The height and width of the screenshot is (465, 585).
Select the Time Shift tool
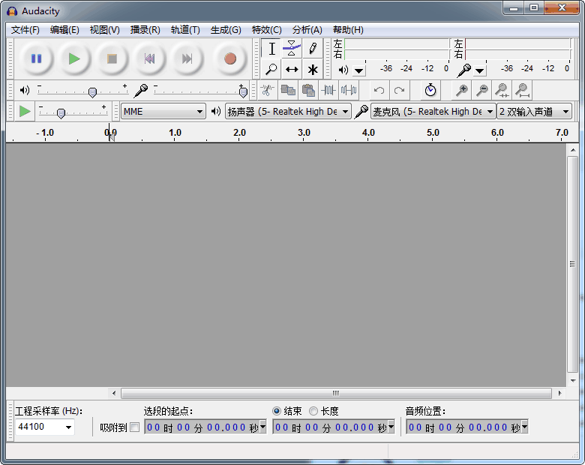(292, 70)
